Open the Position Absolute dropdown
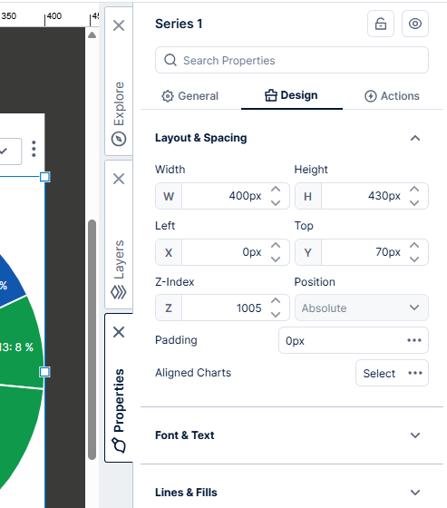Viewport: 447px width, 508px height. pos(362,308)
